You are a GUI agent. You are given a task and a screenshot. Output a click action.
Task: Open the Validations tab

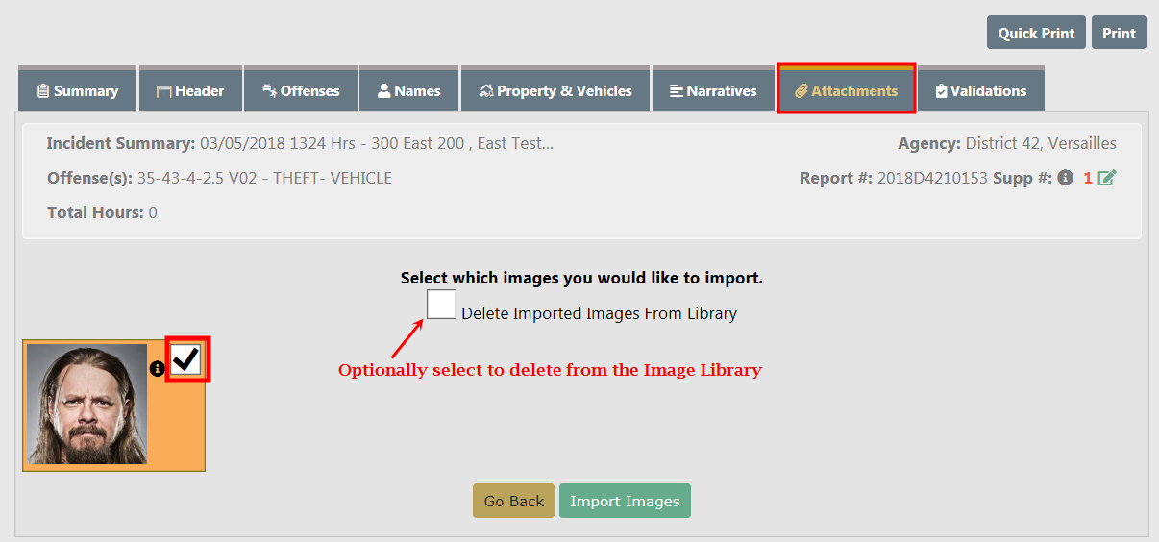(x=980, y=91)
